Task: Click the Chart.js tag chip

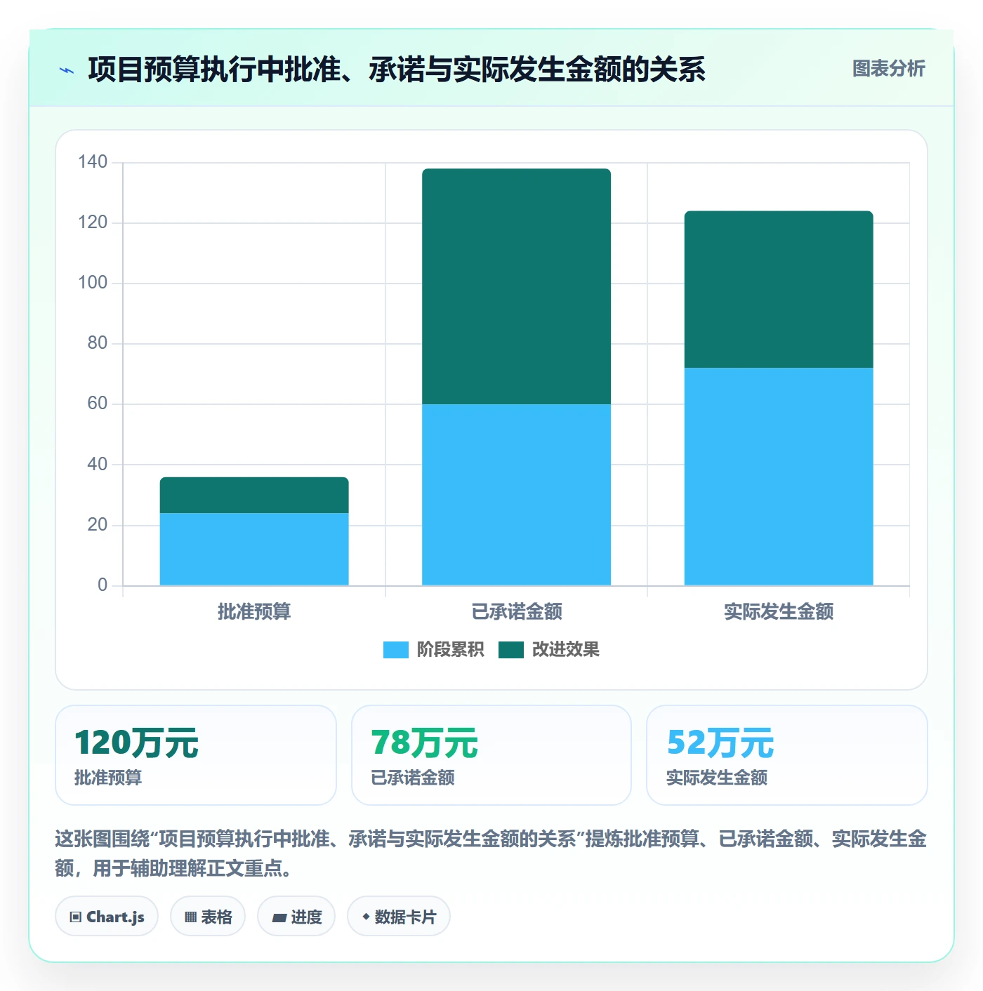Action: pos(107,916)
